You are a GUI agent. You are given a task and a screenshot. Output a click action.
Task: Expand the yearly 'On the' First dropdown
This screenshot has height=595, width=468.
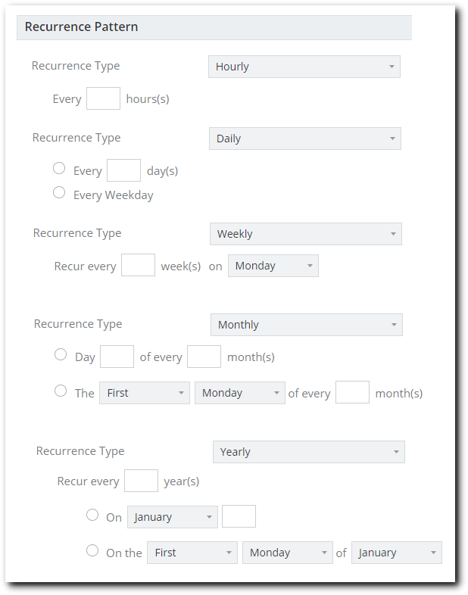tap(192, 553)
